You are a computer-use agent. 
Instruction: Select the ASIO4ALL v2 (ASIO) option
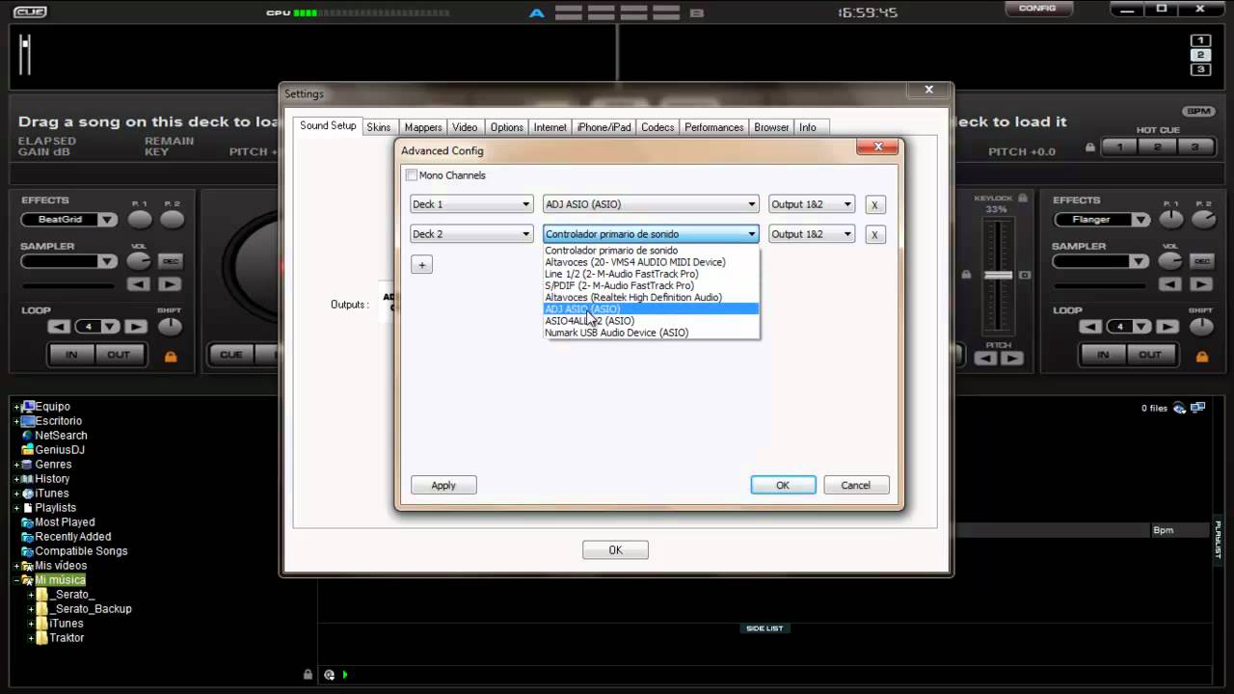click(x=651, y=321)
